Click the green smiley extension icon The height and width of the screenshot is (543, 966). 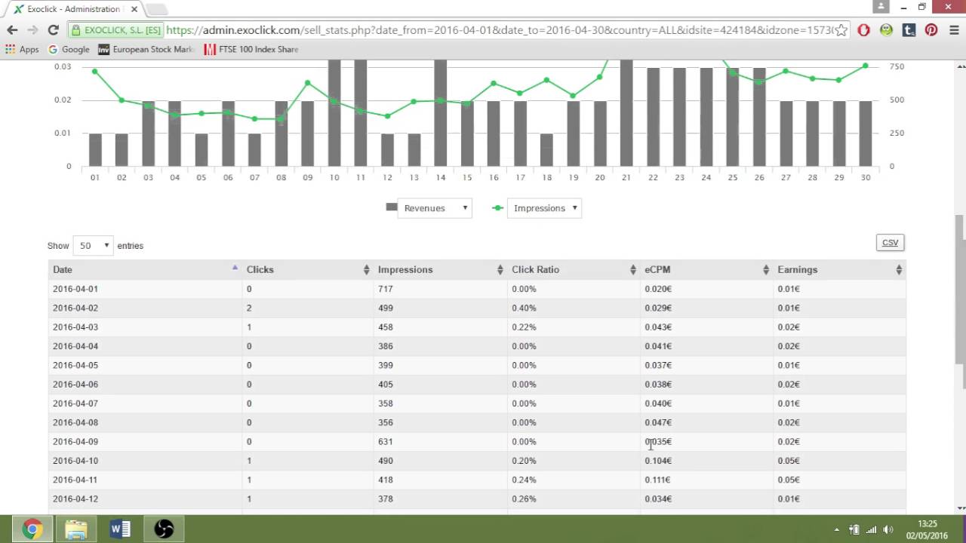click(886, 30)
